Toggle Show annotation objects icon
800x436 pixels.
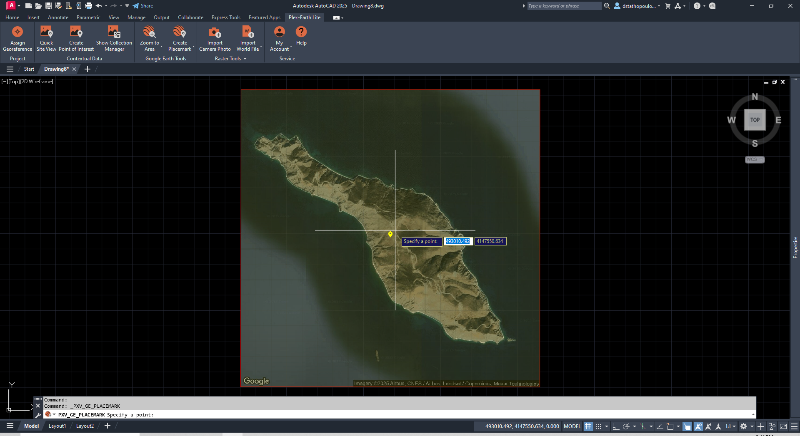click(x=698, y=426)
